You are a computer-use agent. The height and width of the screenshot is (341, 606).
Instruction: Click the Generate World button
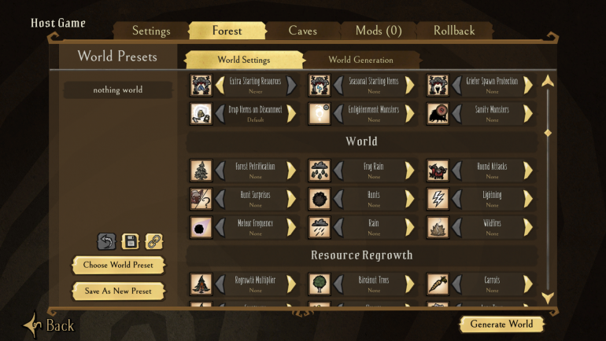pos(501,324)
